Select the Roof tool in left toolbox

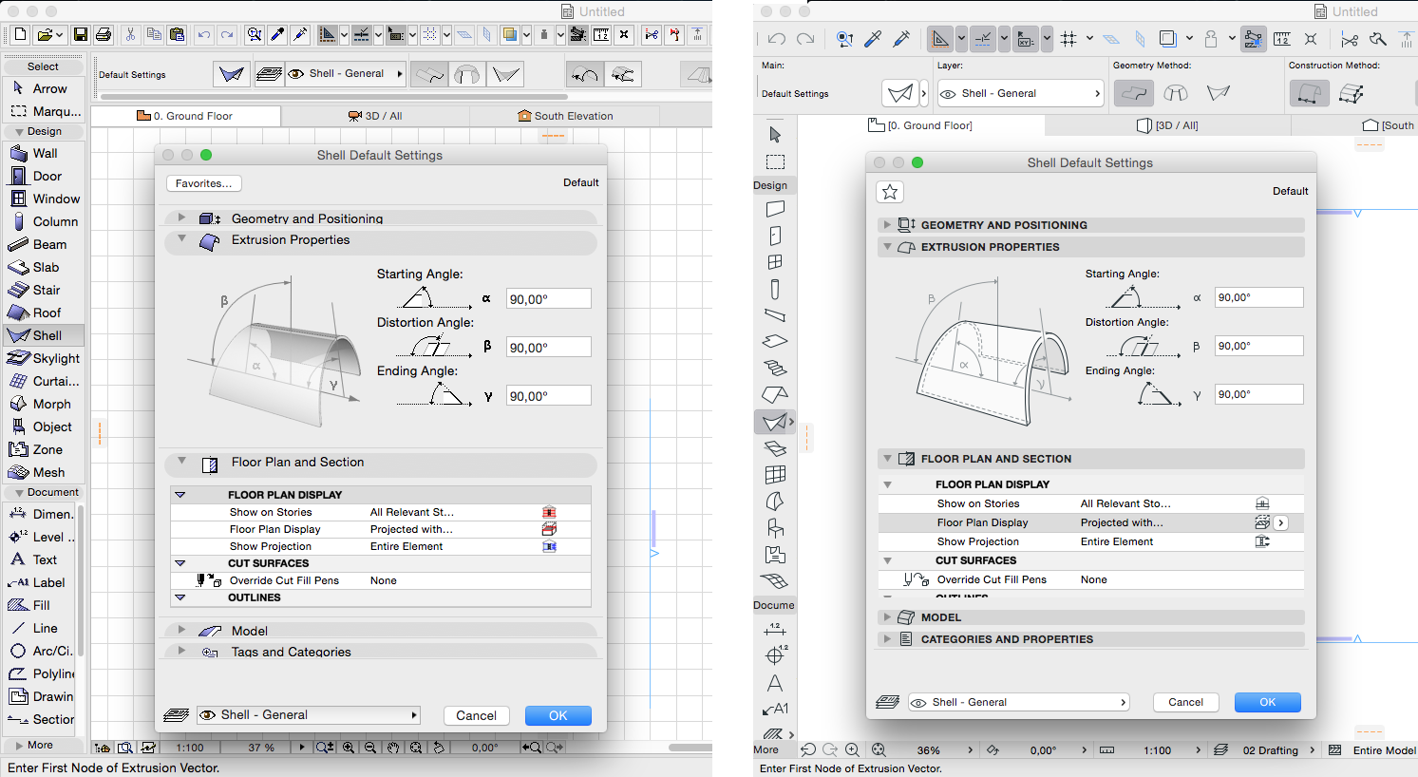click(44, 313)
